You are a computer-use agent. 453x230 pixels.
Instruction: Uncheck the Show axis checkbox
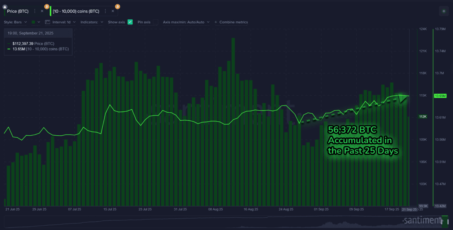130,22
